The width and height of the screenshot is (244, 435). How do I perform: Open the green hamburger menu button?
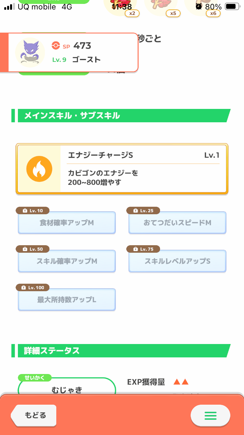point(210,415)
